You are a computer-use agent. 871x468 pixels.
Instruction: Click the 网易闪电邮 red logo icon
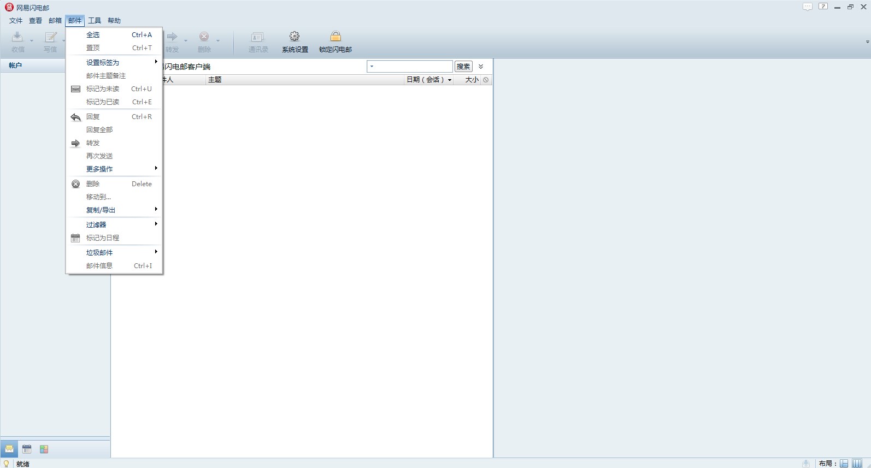coord(9,7)
